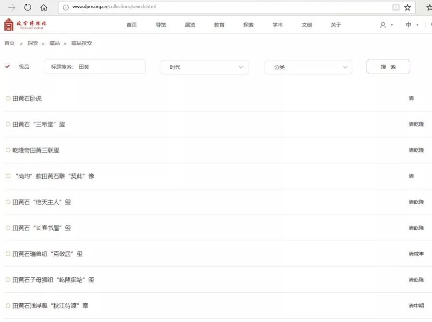Screen dimensions: 432x322
Task: Select the radio circle for 田黄石“三希堂”玺
Action: click(x=8, y=124)
